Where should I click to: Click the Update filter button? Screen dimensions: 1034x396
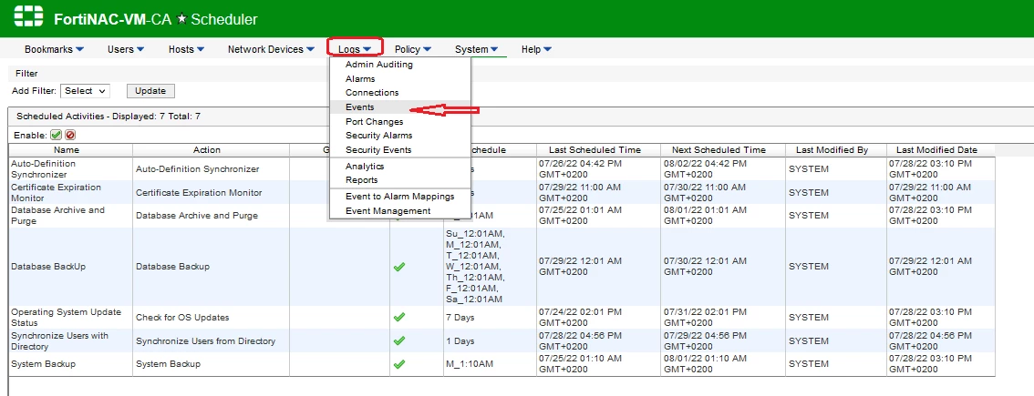click(x=150, y=91)
